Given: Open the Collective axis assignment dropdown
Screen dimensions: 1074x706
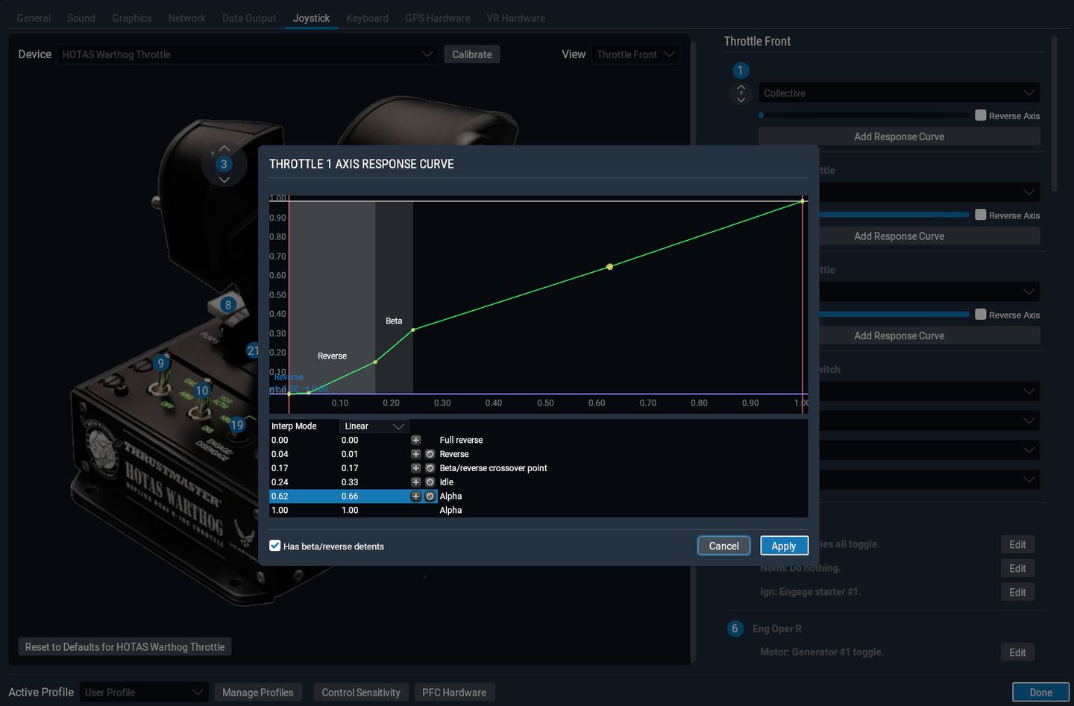Looking at the screenshot, I should (x=899, y=93).
